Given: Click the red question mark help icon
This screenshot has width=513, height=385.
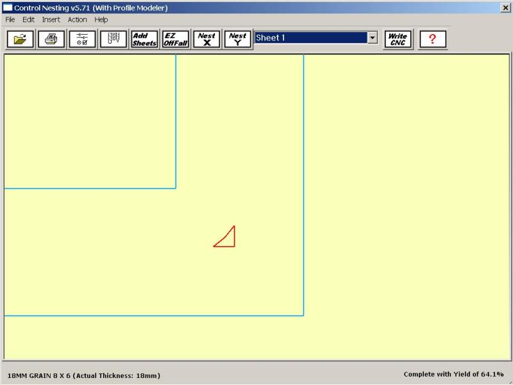Looking at the screenshot, I should (x=432, y=39).
